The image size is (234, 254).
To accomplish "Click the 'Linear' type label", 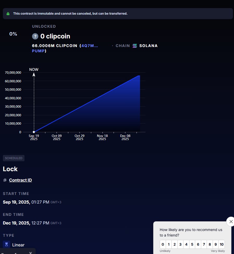I will click(x=18, y=245).
